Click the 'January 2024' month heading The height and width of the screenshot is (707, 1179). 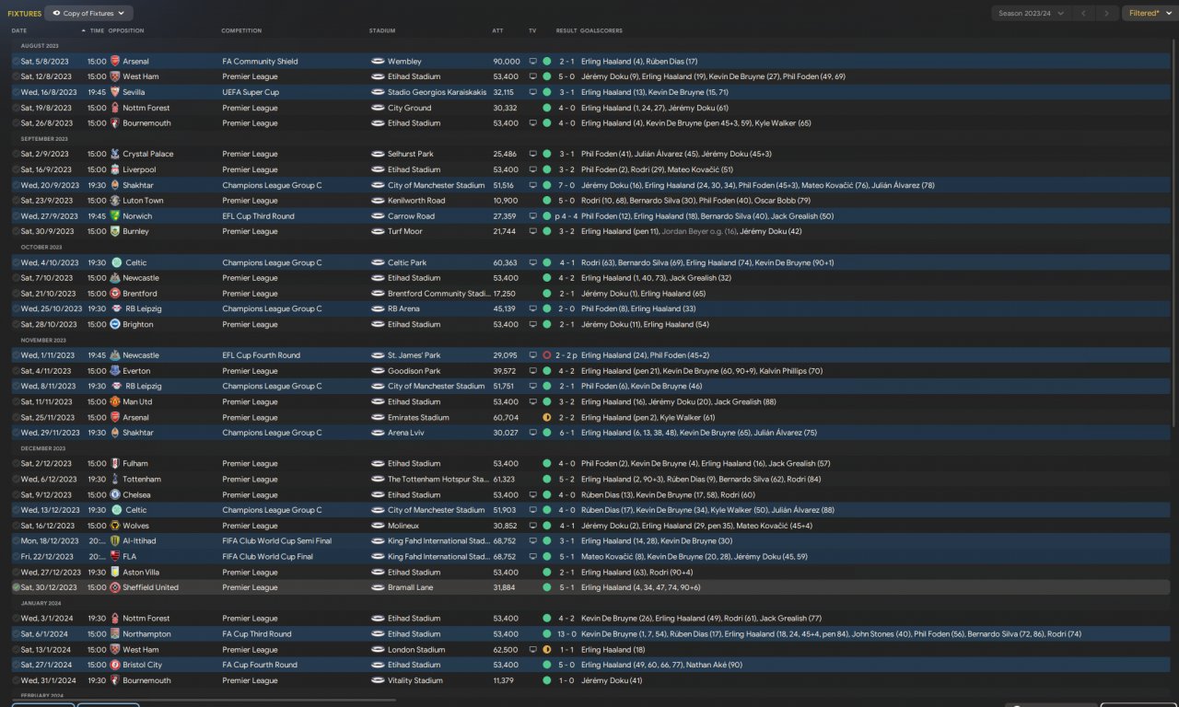pyautogui.click(x=41, y=603)
